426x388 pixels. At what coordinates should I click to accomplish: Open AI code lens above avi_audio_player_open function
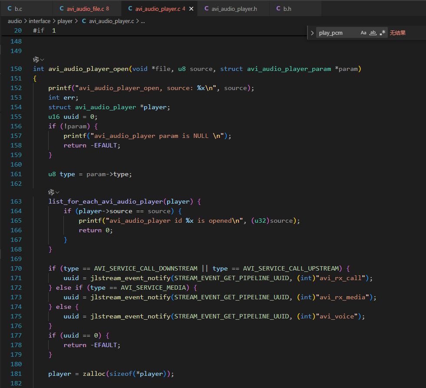[36, 59]
